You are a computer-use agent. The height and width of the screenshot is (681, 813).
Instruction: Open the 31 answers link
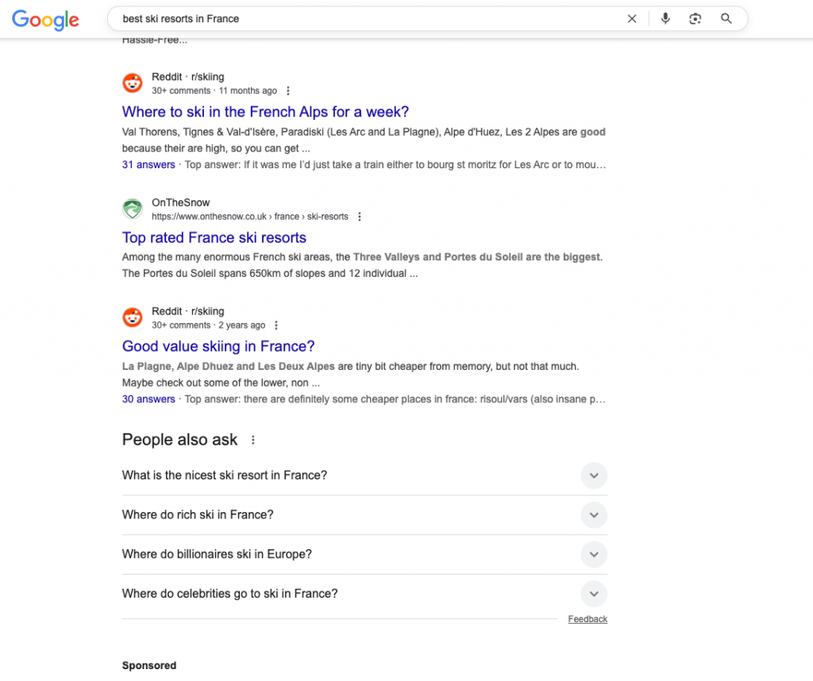pos(148,165)
